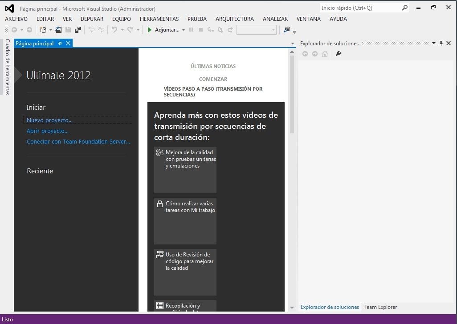Viewport: 457px width, 324px height.
Task: Click the New Project toolbar icon
Action: [43, 30]
